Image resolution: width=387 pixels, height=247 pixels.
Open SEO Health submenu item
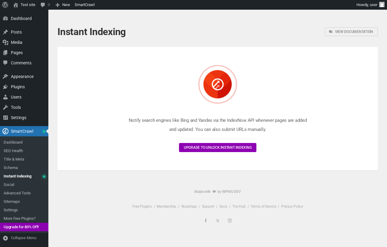(24, 151)
